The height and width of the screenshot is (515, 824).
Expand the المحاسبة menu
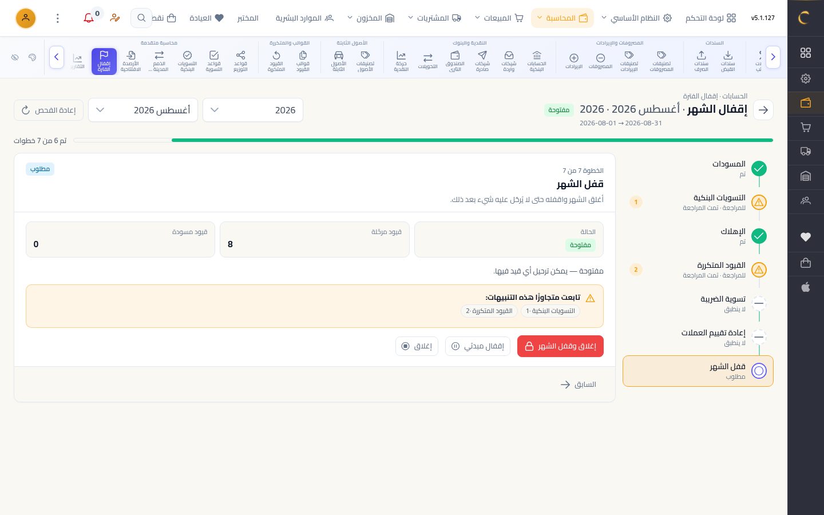[562, 18]
